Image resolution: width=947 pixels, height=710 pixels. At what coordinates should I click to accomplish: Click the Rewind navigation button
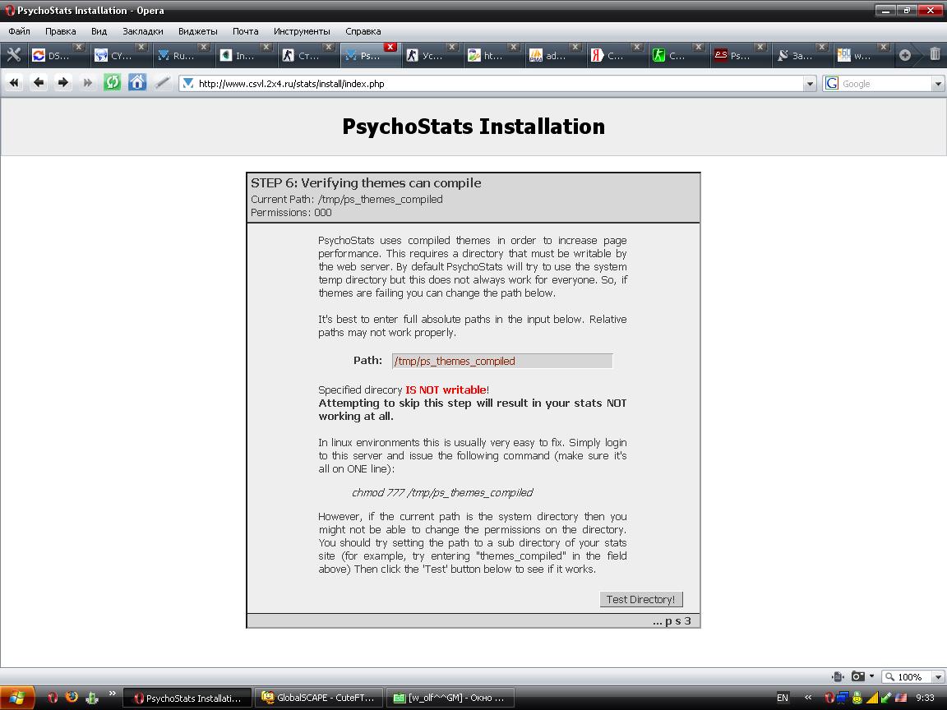coord(15,83)
